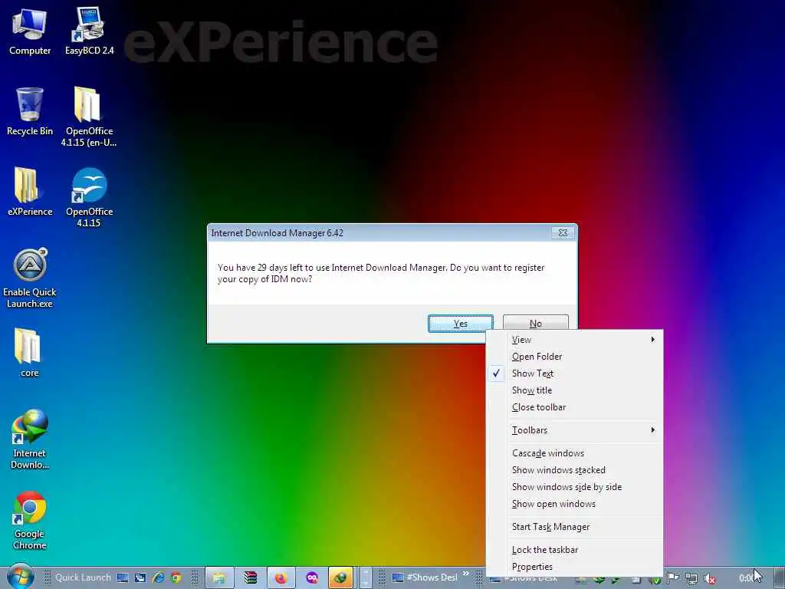Open WinRAR taskbar button
This screenshot has width=785, height=589.
250,577
